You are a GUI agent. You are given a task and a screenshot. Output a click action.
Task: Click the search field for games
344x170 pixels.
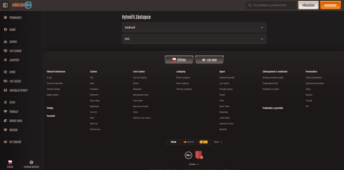273,5
